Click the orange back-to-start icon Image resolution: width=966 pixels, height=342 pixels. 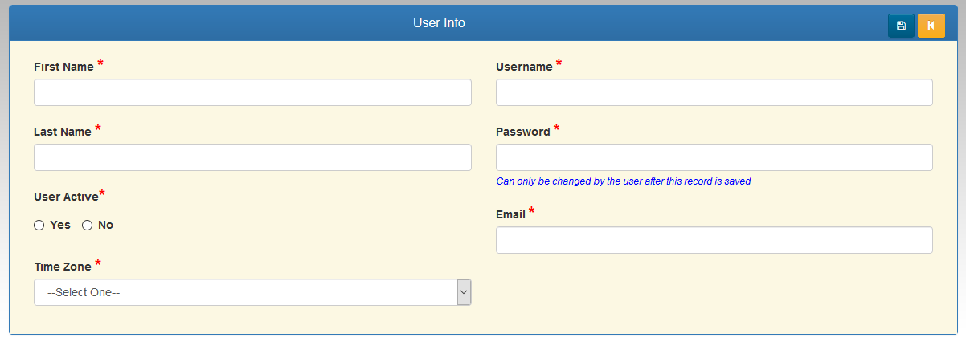[931, 26]
